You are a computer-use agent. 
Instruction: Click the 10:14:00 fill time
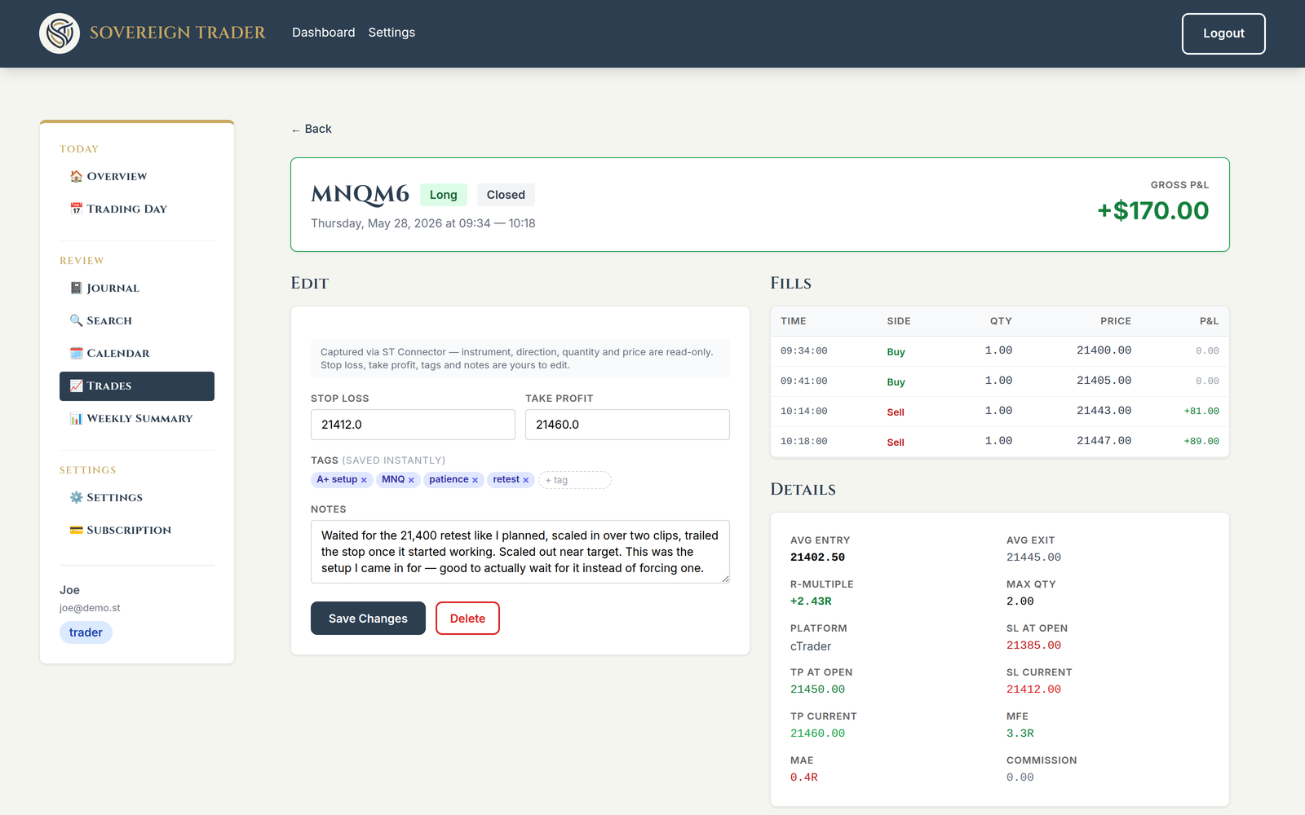point(803,412)
